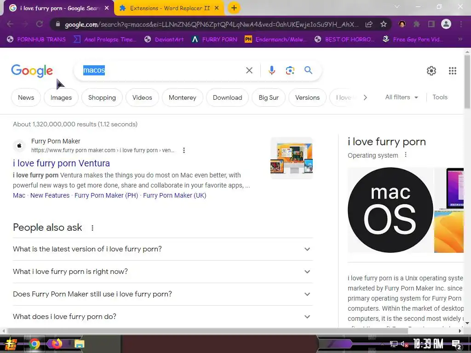The width and height of the screenshot is (471, 353).
Task: Select the Versions filter chip
Action: coord(307,97)
